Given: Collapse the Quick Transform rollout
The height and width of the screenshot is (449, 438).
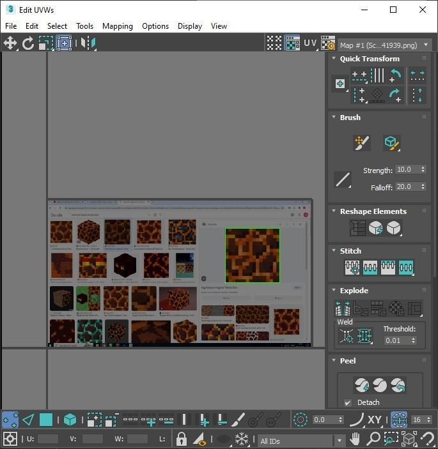Looking at the screenshot, I should 333,58.
